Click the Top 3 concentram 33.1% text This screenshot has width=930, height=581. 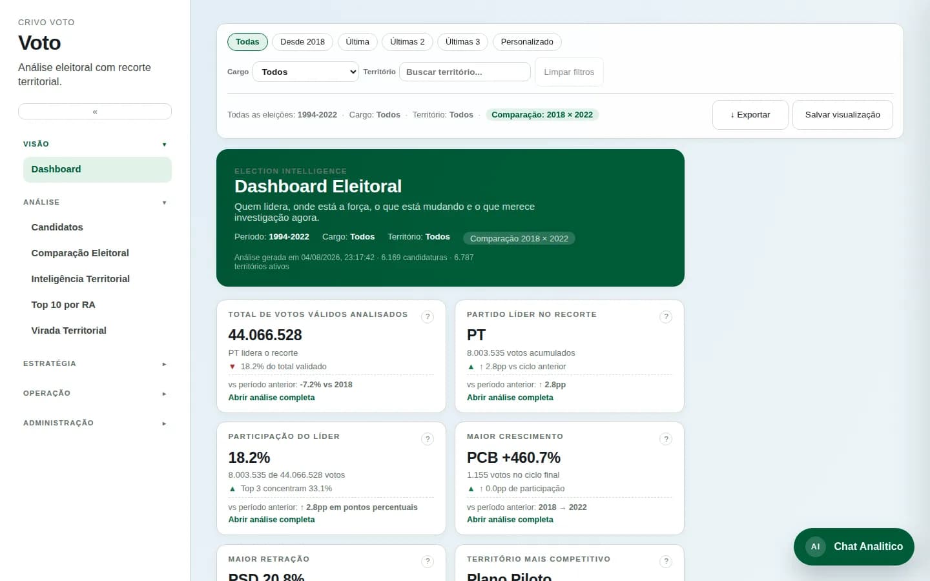coord(286,489)
